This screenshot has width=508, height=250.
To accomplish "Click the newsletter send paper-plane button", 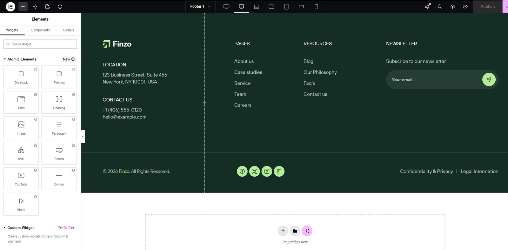I will click(x=489, y=79).
